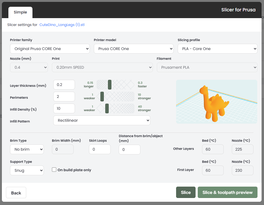Click the Layer thickness input field
Screen dimensions: 264x205
tap(64, 85)
